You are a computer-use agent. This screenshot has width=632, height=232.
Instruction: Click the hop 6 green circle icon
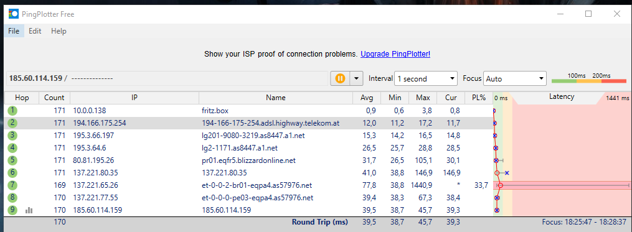tap(13, 173)
